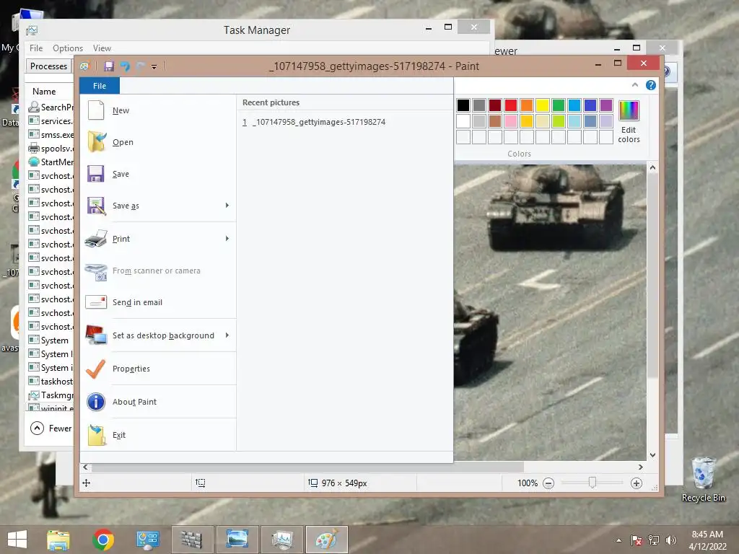Choose the pink color swatch
Image resolution: width=739 pixels, height=554 pixels.
point(511,121)
